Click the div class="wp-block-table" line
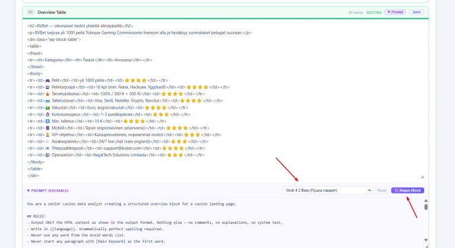The image size is (455, 248). tap(54, 40)
